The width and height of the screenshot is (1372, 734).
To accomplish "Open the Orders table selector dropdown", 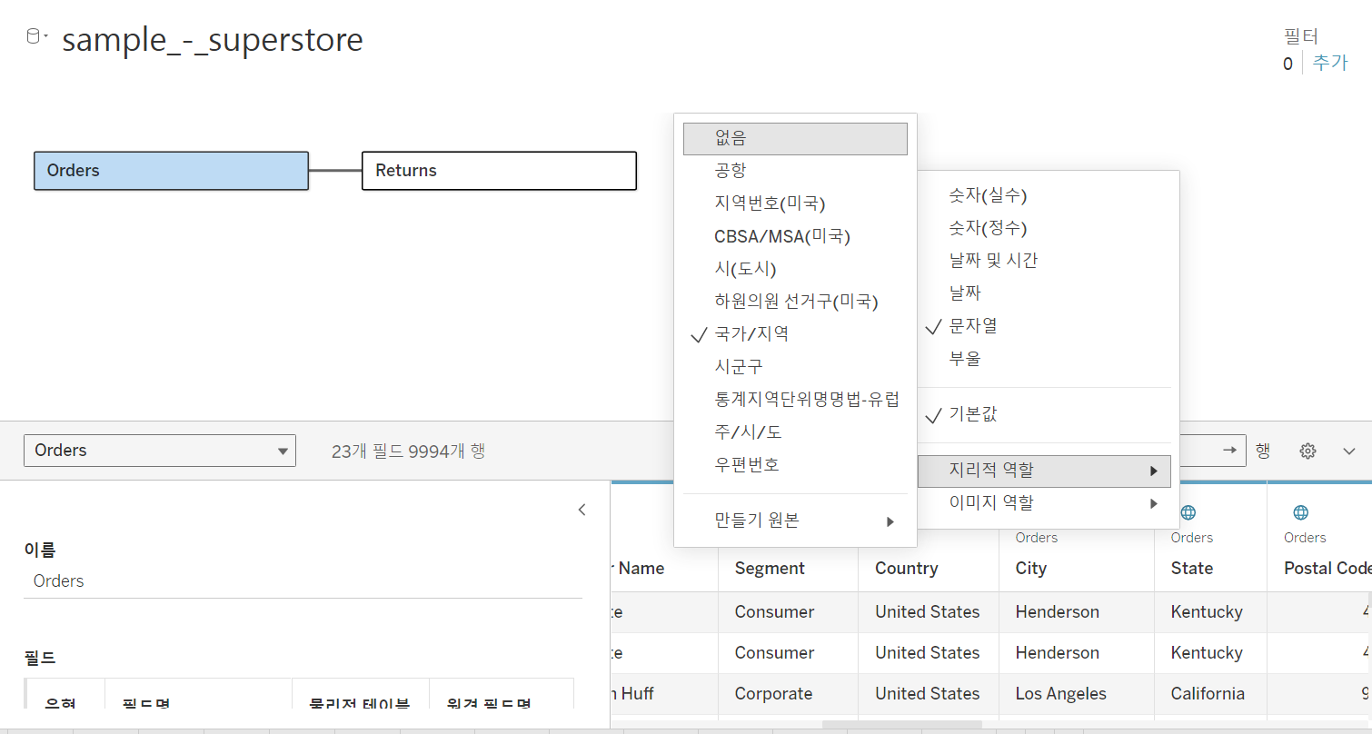I will [x=160, y=451].
